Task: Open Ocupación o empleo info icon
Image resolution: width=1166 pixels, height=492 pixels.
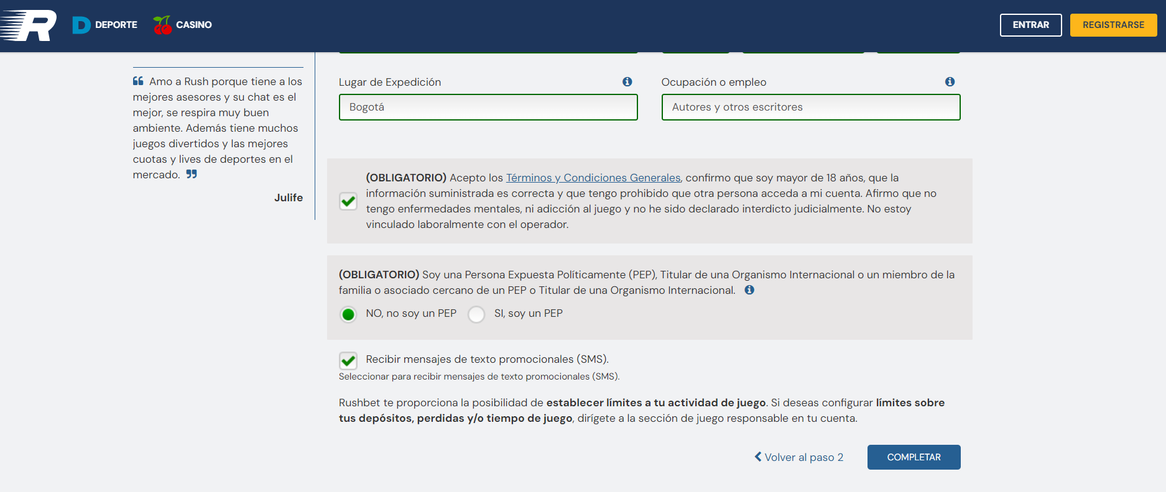Action: pos(950,81)
